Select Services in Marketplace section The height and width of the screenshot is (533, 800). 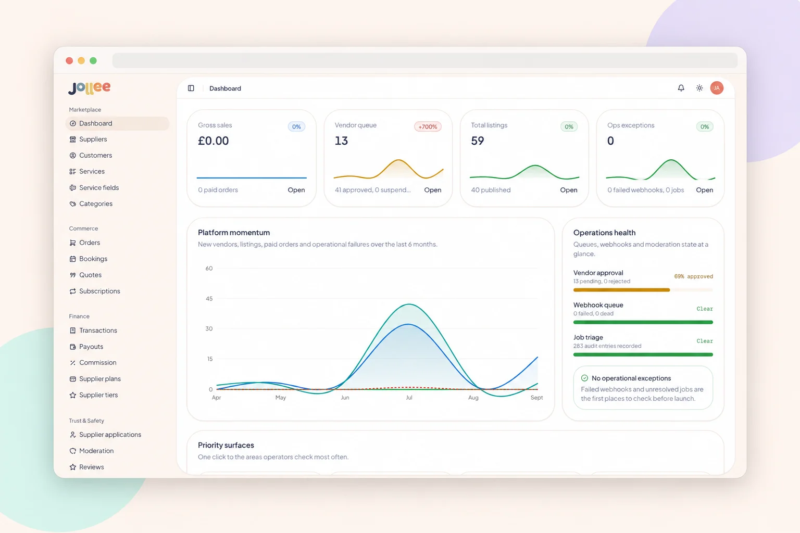point(118,171)
